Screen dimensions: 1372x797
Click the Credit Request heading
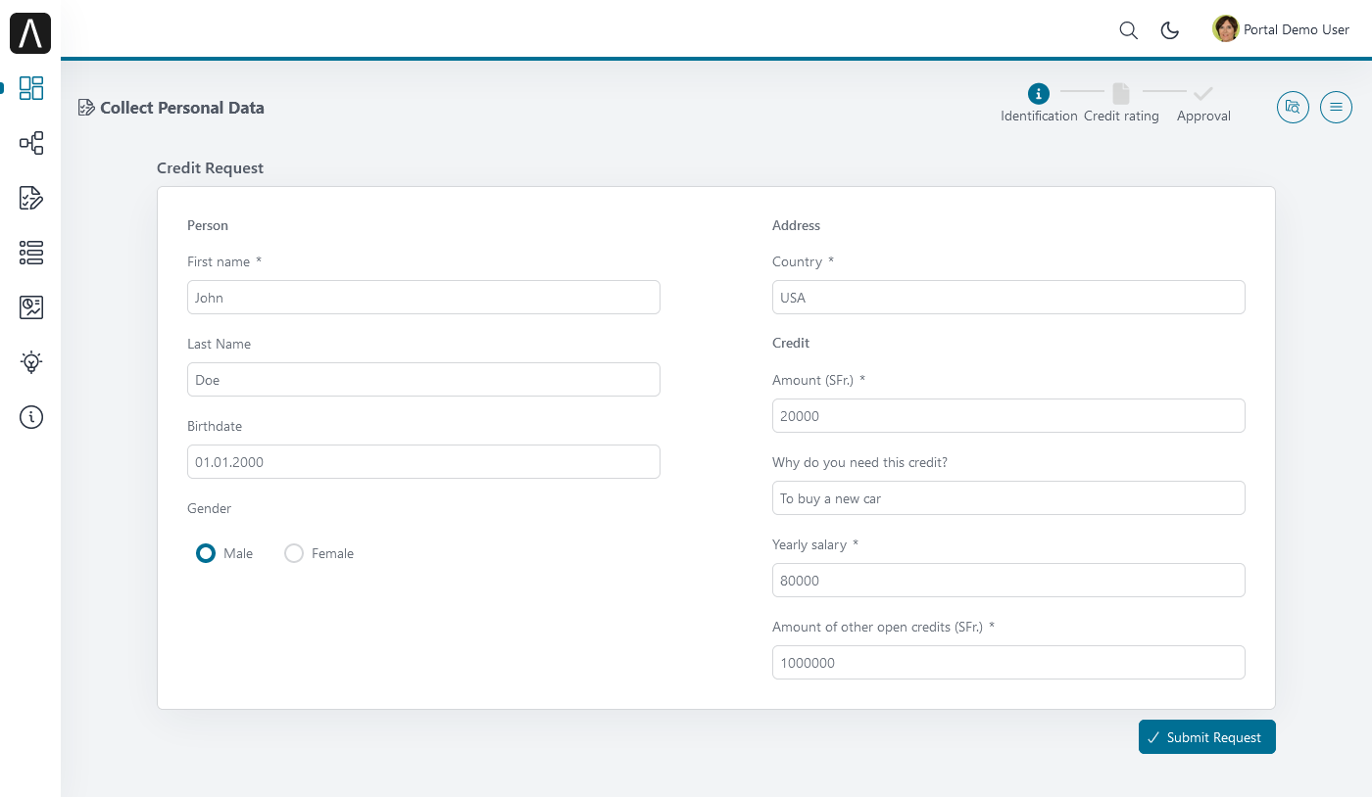tap(210, 168)
